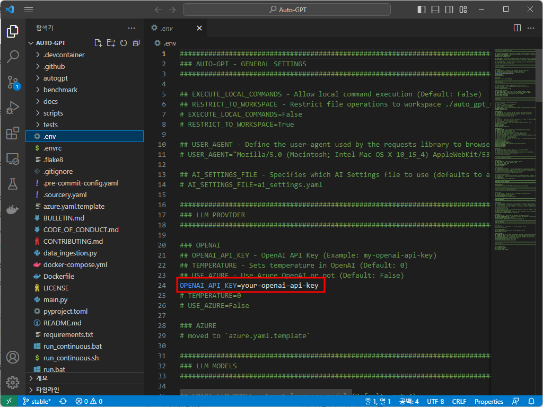The height and width of the screenshot is (407, 543).
Task: Go back using the left arrow
Action: coord(158,10)
